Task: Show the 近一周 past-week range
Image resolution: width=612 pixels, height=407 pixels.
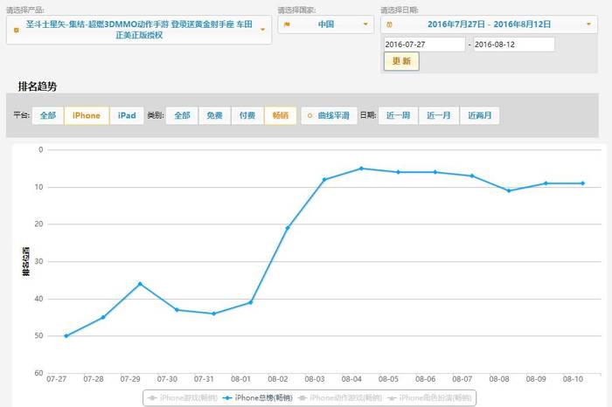Action: [x=398, y=115]
